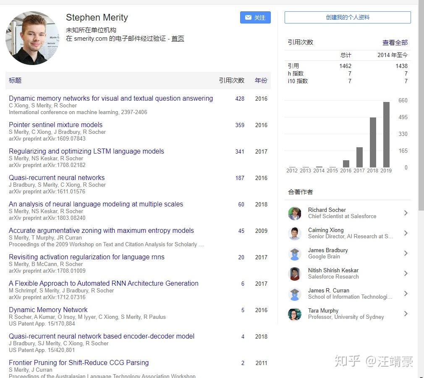This screenshot has height=378, width=424.
Task: Click the 创建我的个人资料 button
Action: pyautogui.click(x=348, y=17)
